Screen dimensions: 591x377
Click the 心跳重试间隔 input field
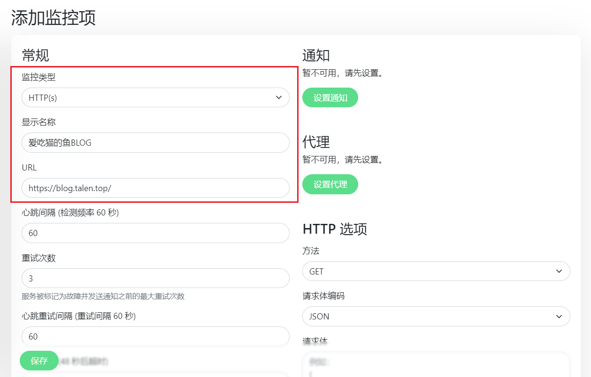[x=155, y=336]
